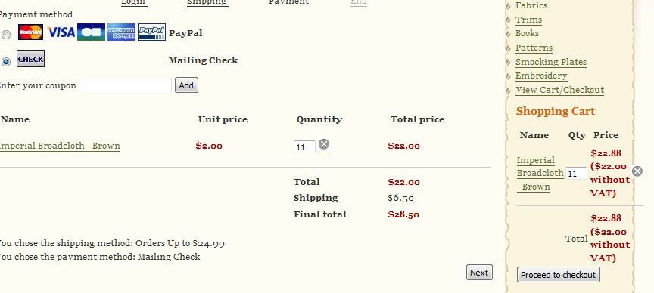Remove Imperial Broadcloth from sidebar Shopping Cart
654x293 pixels.
pyautogui.click(x=637, y=171)
